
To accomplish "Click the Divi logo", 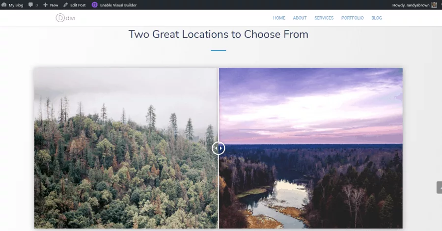I will click(65, 18).
